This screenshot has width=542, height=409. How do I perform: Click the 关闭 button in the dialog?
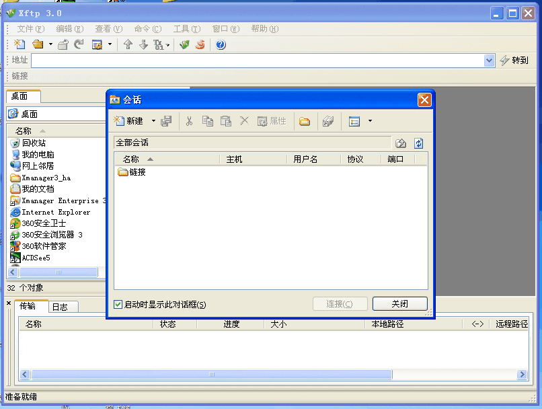(399, 304)
